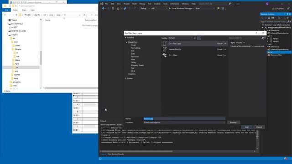Open File Explorer address history dropdown
The width and height of the screenshot is (292, 164).
click(x=80, y=15)
